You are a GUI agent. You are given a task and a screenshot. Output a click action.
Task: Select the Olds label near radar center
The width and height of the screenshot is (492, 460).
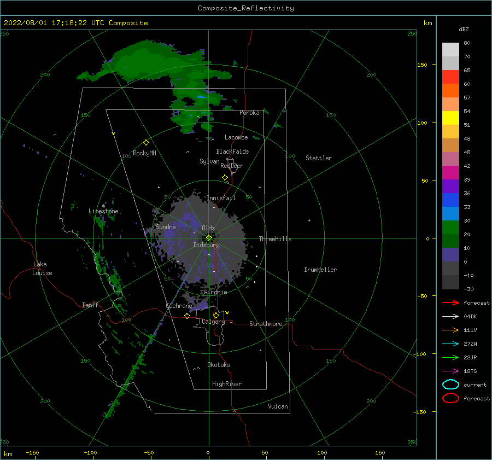coord(208,228)
